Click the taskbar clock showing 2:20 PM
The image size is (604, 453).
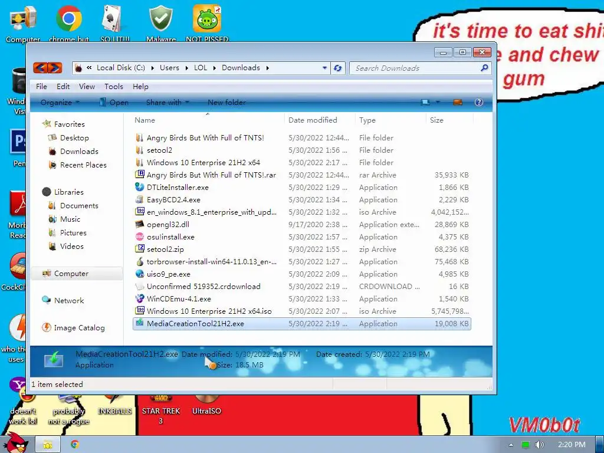572,445
